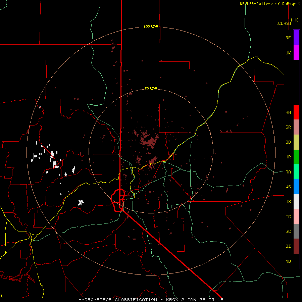Click the KRGX station identifier
Viewport: 302px width, 302px height.
[172, 300]
